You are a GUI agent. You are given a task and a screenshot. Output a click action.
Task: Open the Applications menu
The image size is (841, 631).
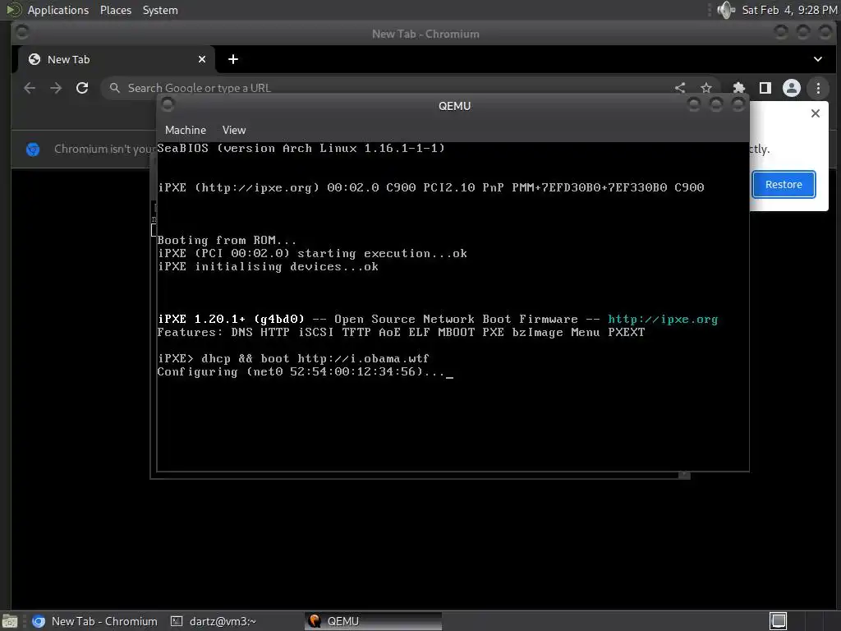point(58,10)
